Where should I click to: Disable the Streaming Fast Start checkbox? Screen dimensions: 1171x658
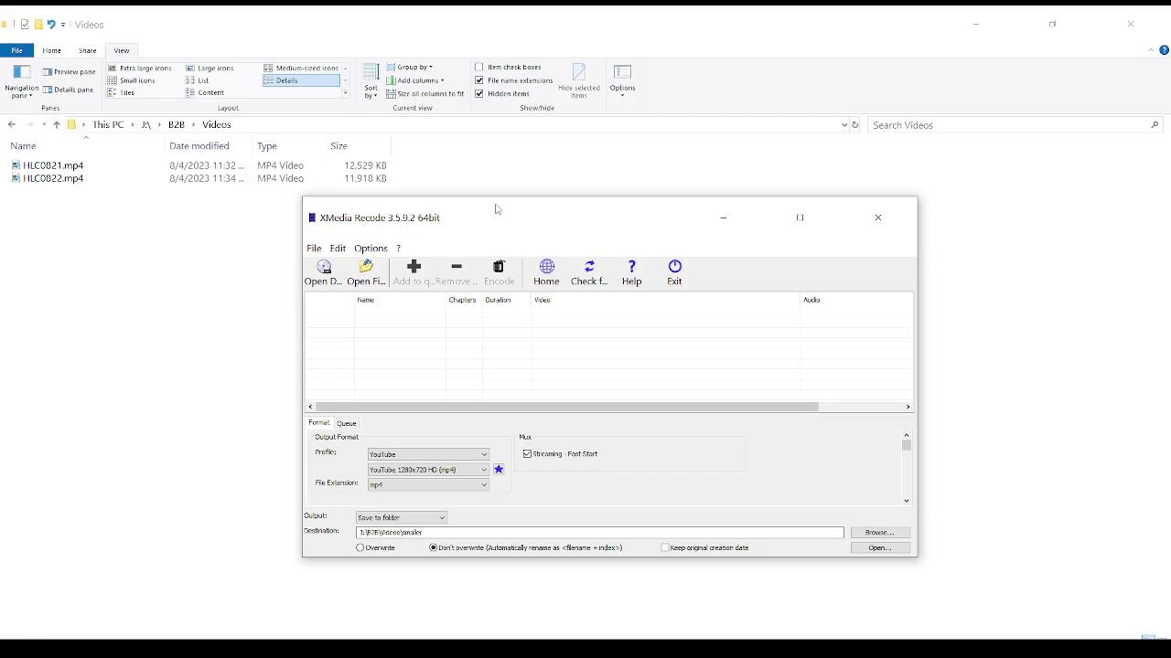pyautogui.click(x=528, y=454)
